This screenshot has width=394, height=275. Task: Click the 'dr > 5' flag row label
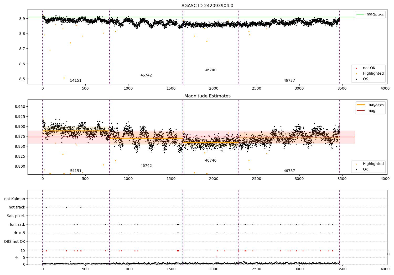point(19,233)
